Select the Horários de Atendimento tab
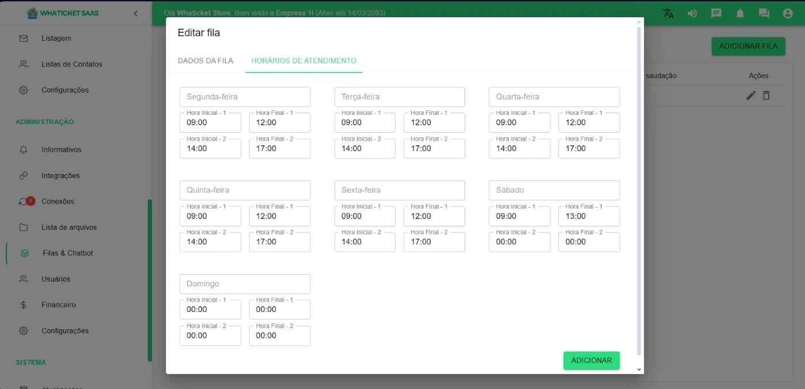The height and width of the screenshot is (389, 805). pos(304,60)
